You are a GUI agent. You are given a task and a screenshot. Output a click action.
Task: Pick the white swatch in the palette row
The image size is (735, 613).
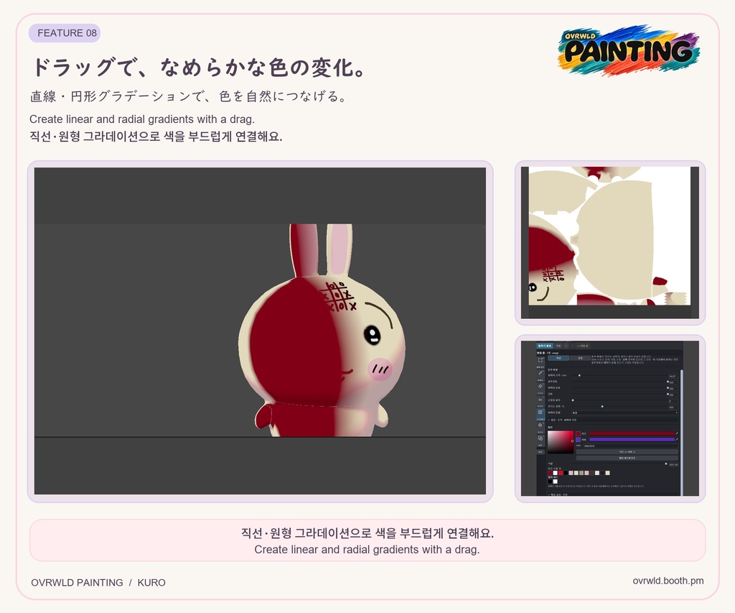tap(556, 481)
